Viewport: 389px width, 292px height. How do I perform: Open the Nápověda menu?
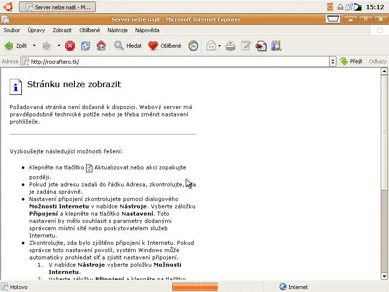coord(147,30)
